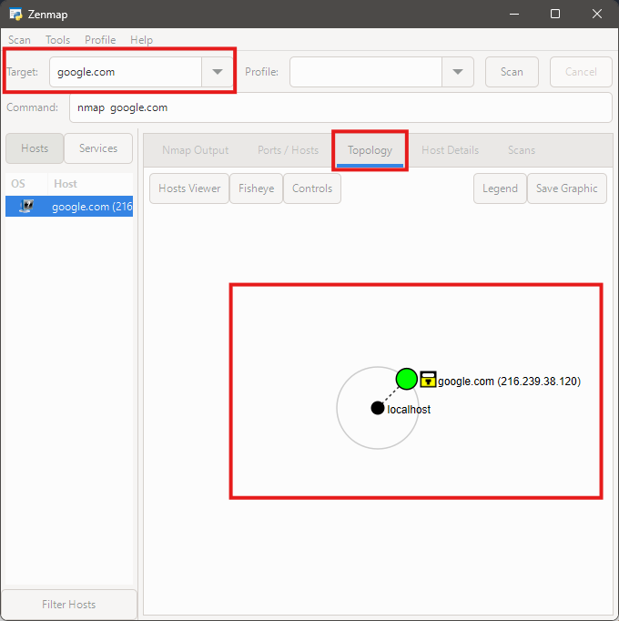Show the Services list panel
This screenshot has height=621, width=619.
pyautogui.click(x=98, y=148)
